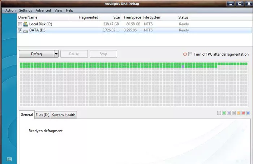This screenshot has height=164, width=253.
Task: Click the purple block in the cluster map
Action: click(183, 66)
